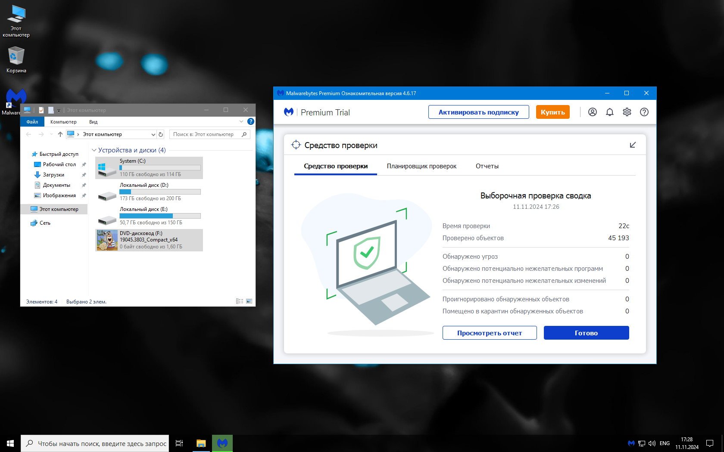The image size is (724, 452).
Task: Click the New folder quick access icon
Action: [51, 110]
